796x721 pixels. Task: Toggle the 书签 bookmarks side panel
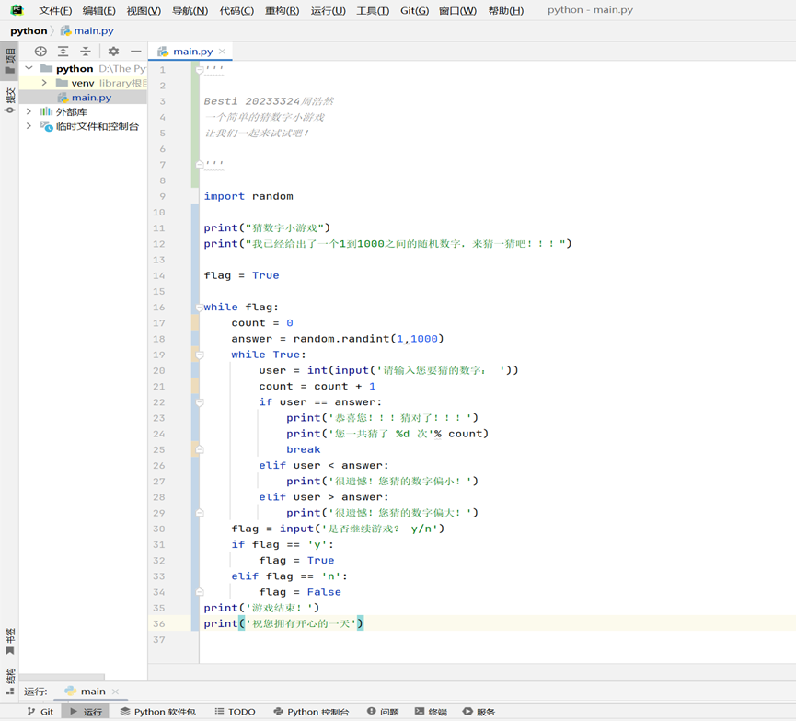pos(9,641)
